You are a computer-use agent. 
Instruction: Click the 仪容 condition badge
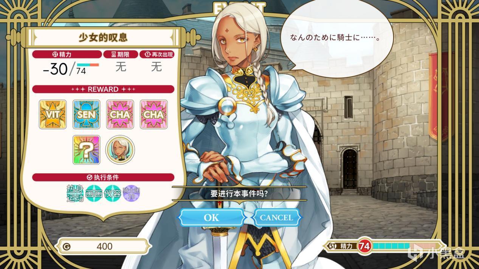[112, 194]
